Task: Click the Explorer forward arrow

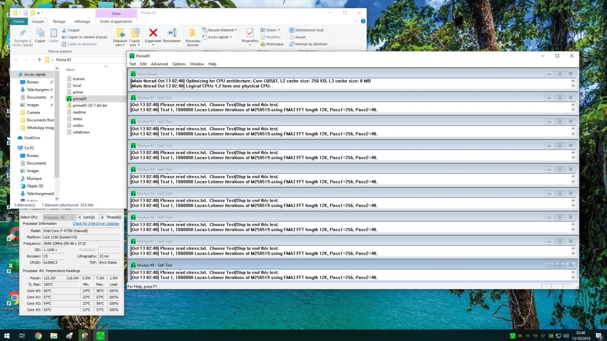Action: [25, 60]
